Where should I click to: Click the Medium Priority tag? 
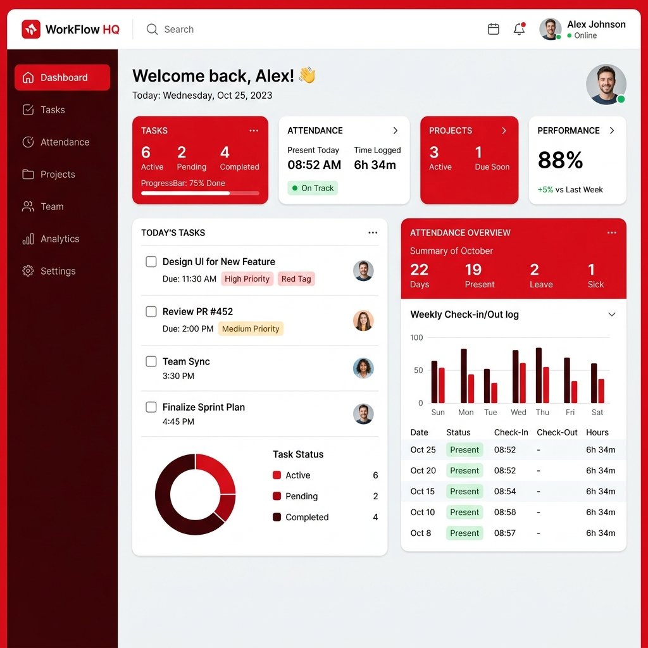tap(251, 329)
